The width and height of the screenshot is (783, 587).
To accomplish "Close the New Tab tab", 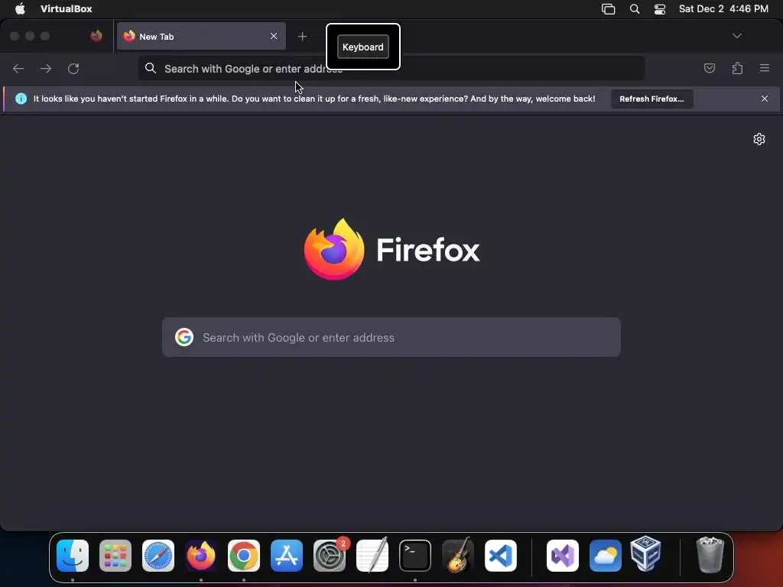I will click(274, 36).
